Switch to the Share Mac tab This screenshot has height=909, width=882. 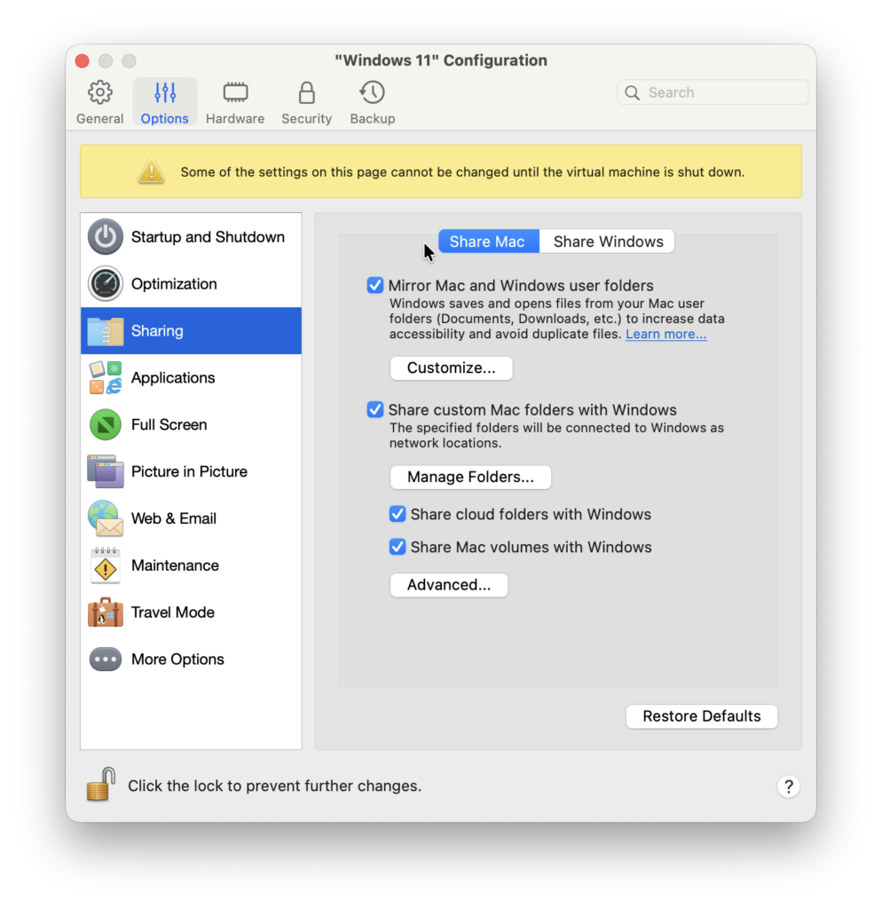click(489, 241)
